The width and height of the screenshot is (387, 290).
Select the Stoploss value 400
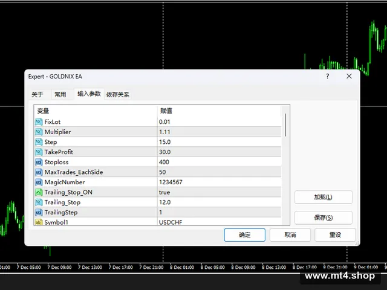point(164,162)
